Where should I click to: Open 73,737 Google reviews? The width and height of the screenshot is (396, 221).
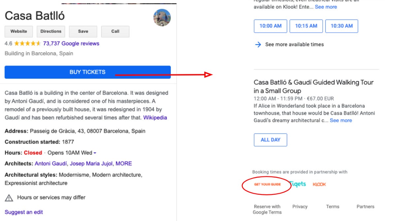coord(71,43)
